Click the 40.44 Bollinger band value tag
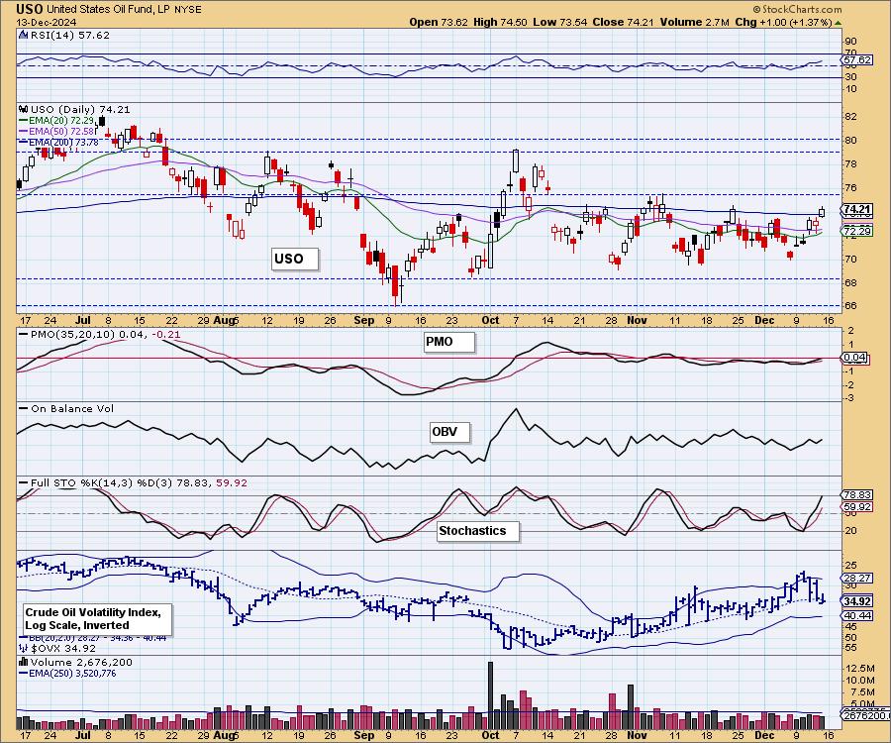This screenshot has width=891, height=743. pos(857,615)
